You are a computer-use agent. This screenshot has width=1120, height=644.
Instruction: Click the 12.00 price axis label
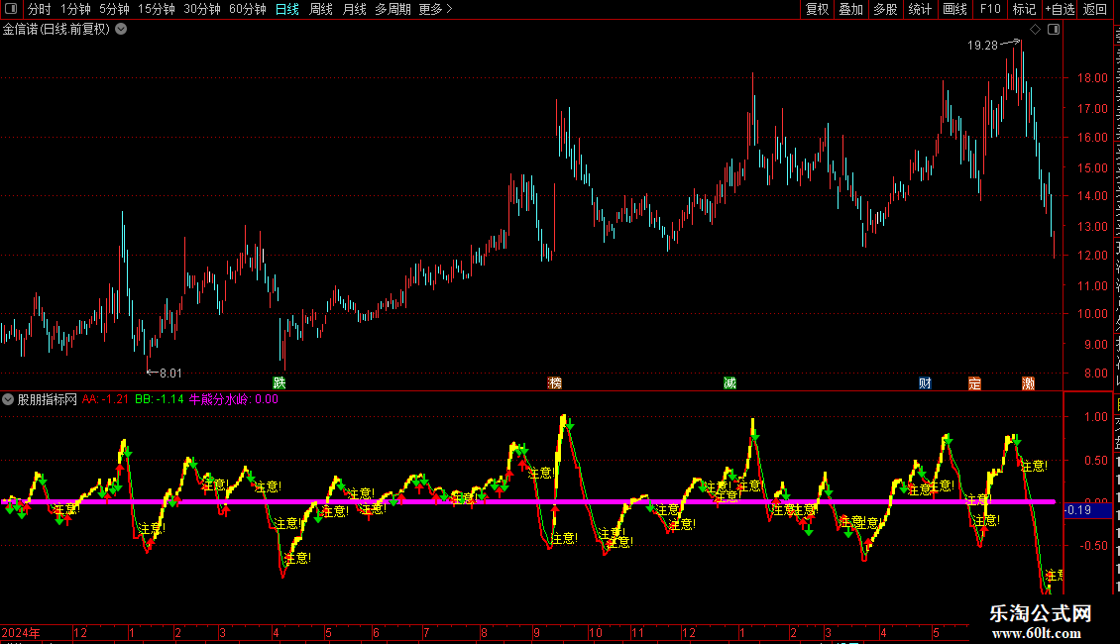coord(1092,255)
